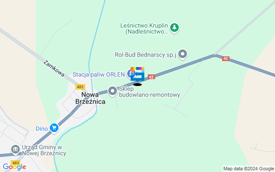Select the Rol-Bud Bednarscy sp.j text label

pos(145,55)
